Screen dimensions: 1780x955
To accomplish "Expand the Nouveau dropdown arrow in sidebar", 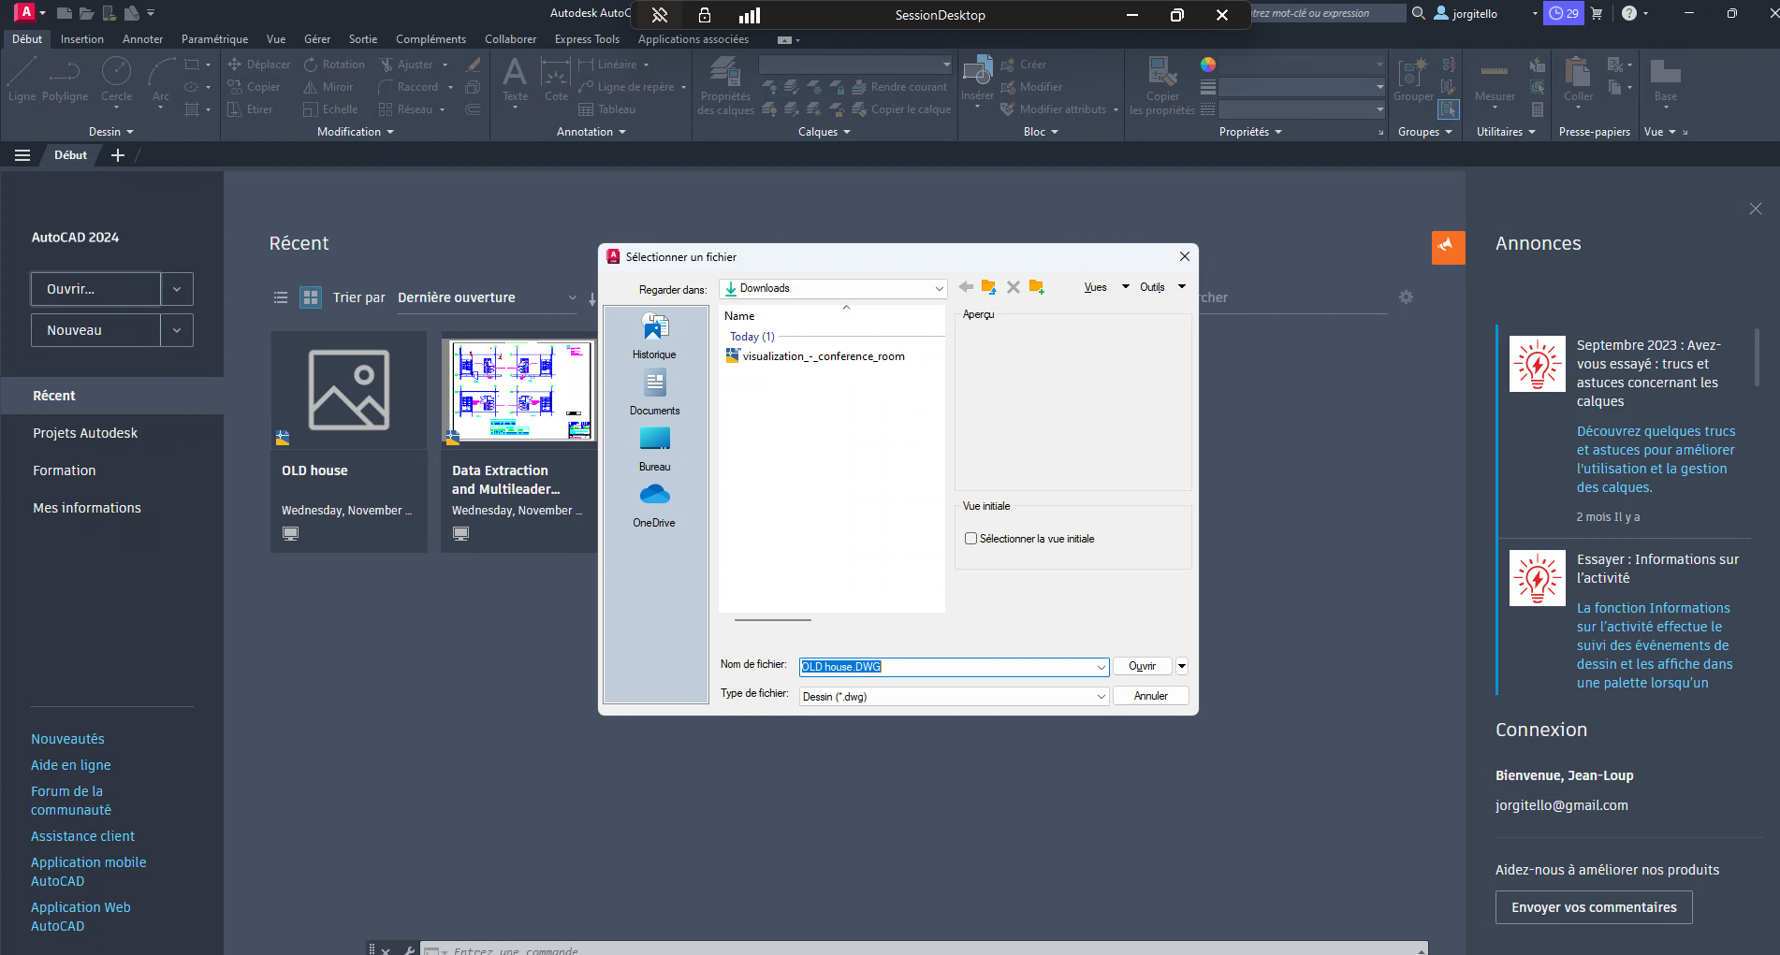I will (177, 330).
